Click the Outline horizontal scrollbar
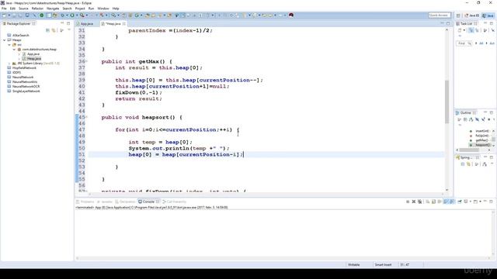This screenshot has width=497, height=279. pos(469,150)
